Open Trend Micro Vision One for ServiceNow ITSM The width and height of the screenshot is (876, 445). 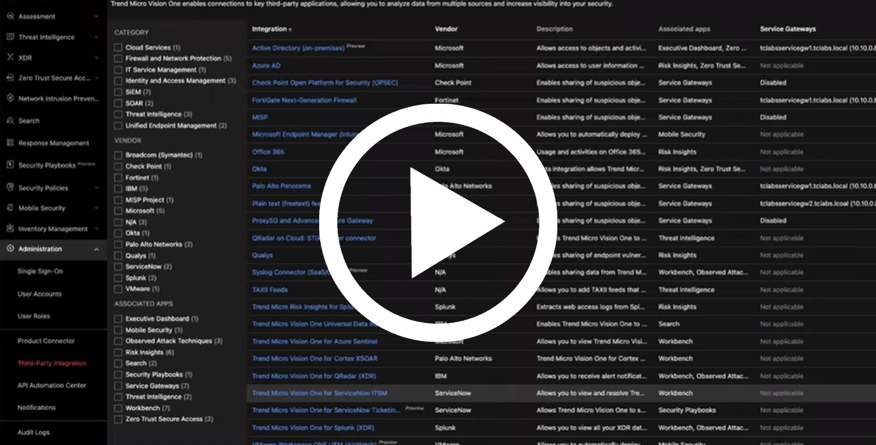(320, 393)
